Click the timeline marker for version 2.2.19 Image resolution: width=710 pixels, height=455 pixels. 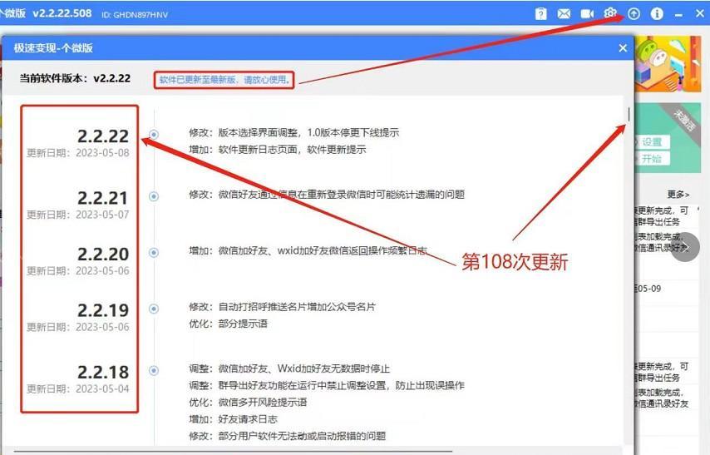pyautogui.click(x=154, y=309)
